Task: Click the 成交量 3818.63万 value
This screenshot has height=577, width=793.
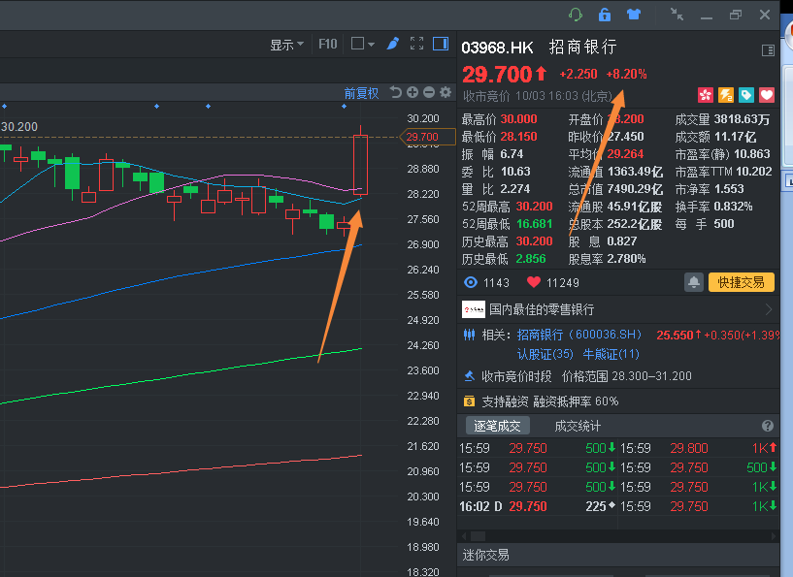Action: pos(742,119)
